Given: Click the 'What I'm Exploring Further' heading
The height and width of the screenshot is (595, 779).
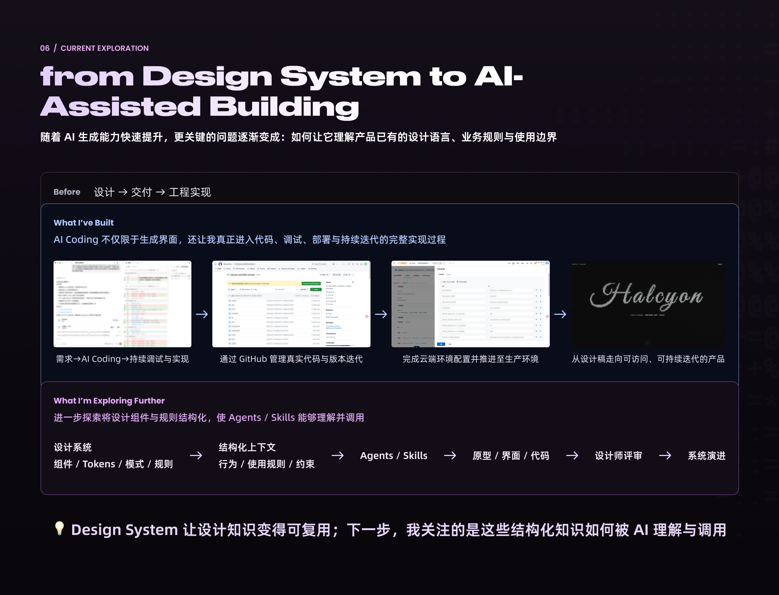Looking at the screenshot, I should point(109,401).
